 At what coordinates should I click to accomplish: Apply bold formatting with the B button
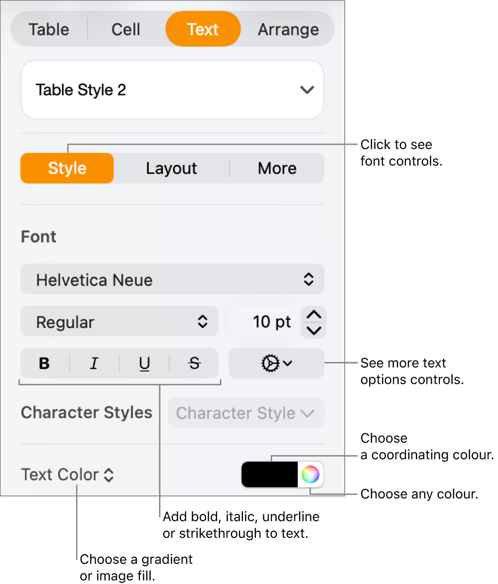coord(44,364)
